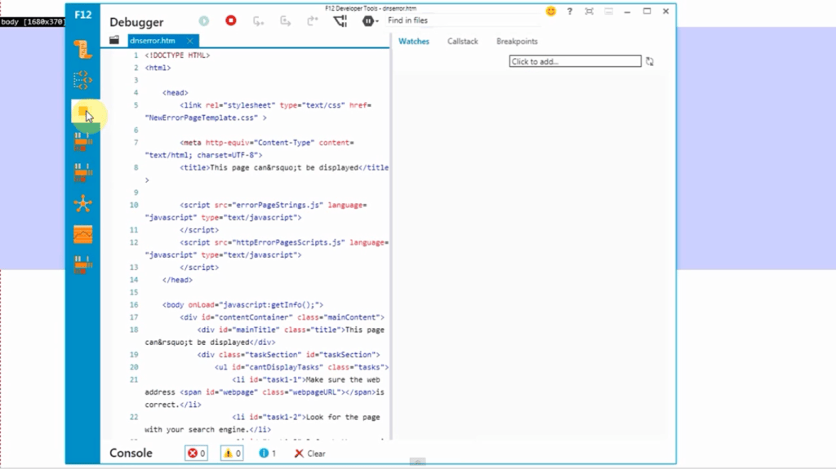Click the '<!DOCTYPE HTML>' code line
Viewport: 836px width, 469px height.
pyautogui.click(x=177, y=55)
